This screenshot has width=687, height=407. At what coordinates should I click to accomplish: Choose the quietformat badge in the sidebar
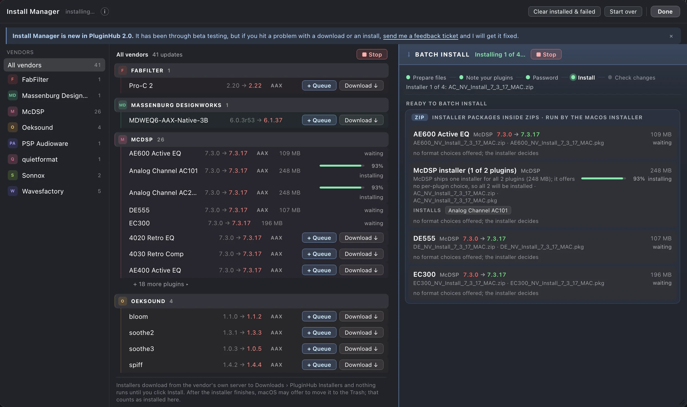[12, 159]
